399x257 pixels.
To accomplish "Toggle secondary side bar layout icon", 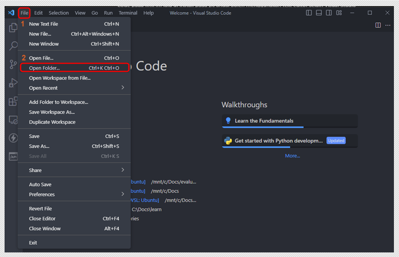I will [x=329, y=13].
